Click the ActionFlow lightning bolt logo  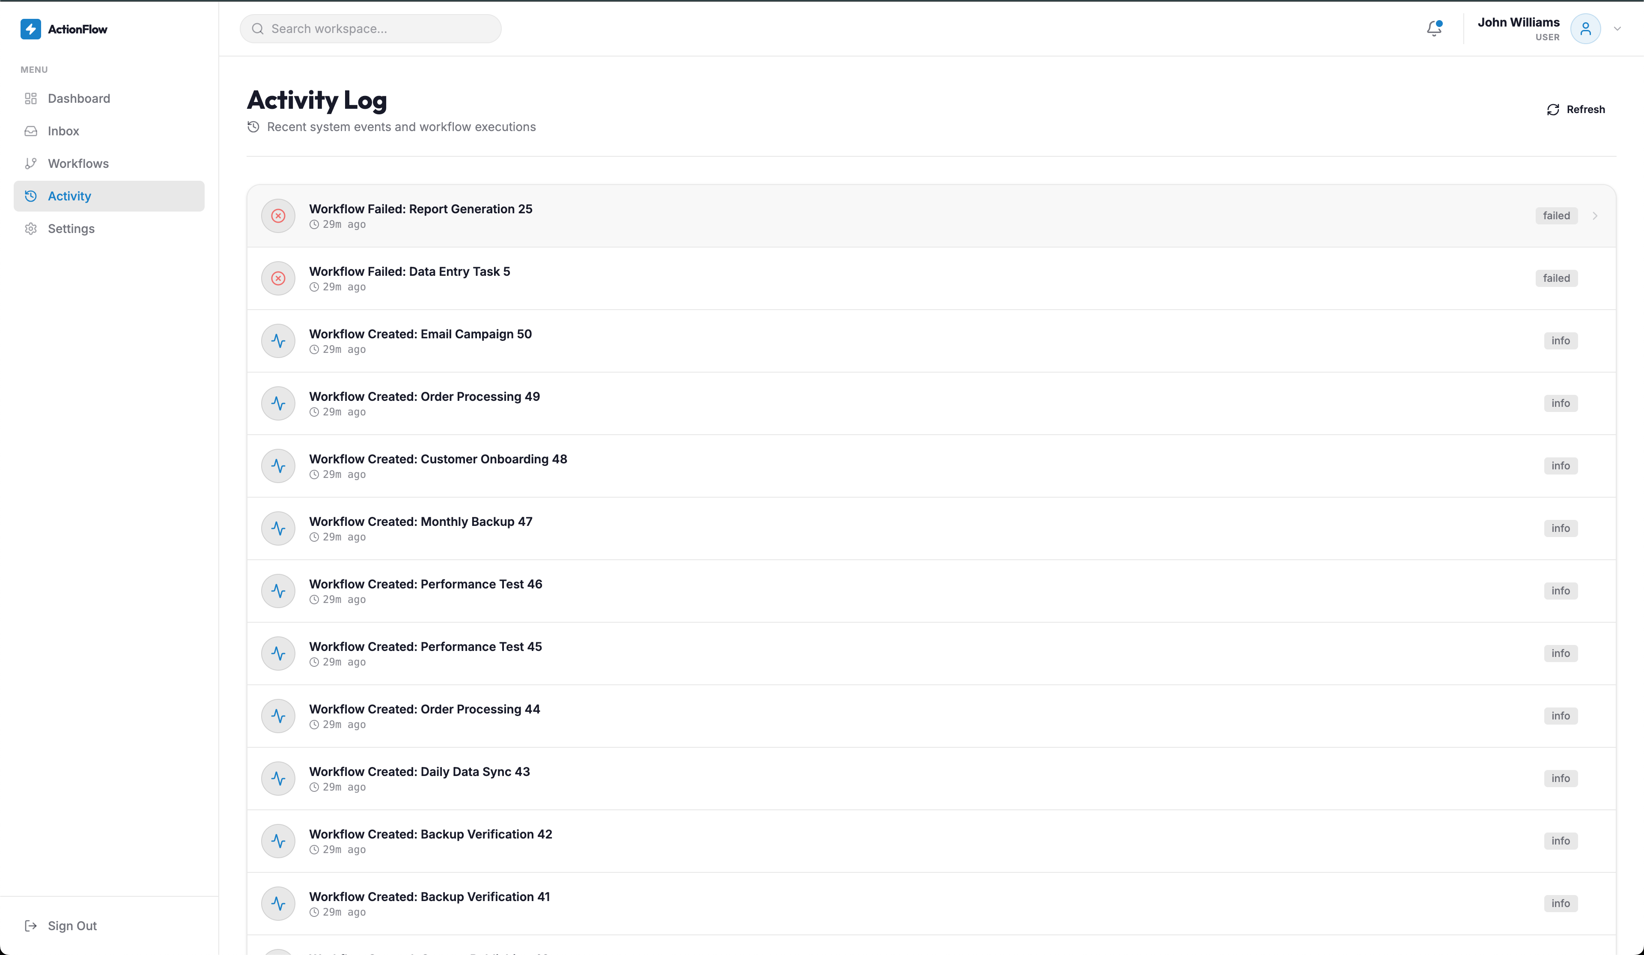click(31, 29)
